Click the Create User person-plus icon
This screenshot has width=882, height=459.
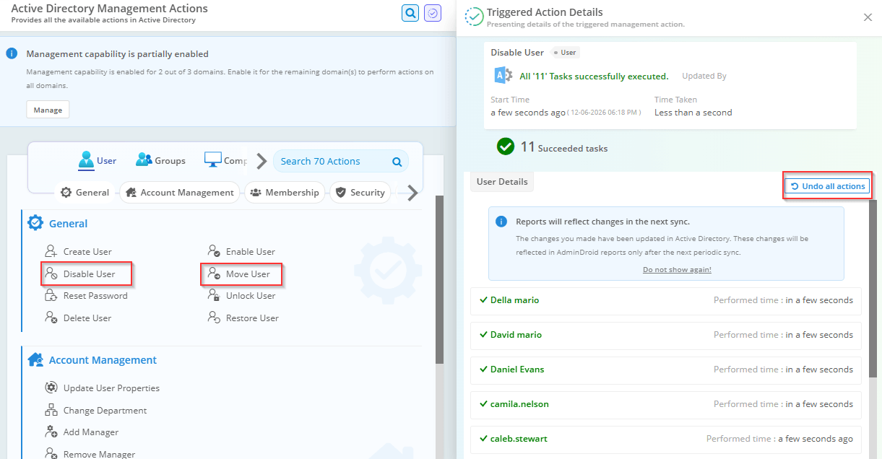tap(51, 251)
